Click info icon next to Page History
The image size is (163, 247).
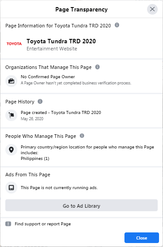point(40,101)
